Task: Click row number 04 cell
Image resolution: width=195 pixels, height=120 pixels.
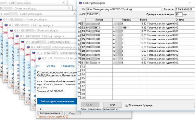Action: coord(83,35)
